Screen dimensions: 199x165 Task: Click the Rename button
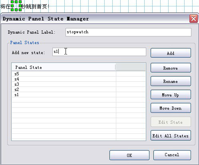coord(171,81)
